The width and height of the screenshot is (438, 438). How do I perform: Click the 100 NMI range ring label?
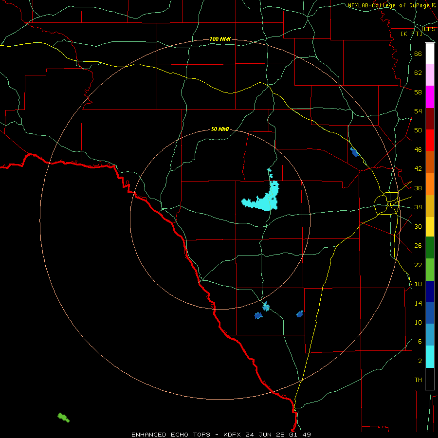220,39
